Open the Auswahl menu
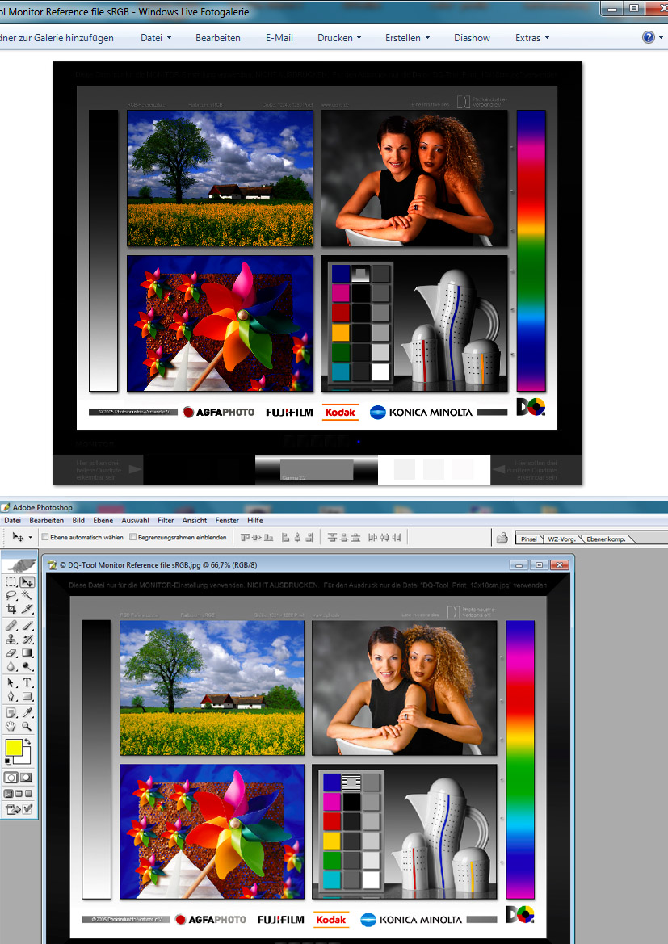This screenshot has width=668, height=944. [135, 520]
